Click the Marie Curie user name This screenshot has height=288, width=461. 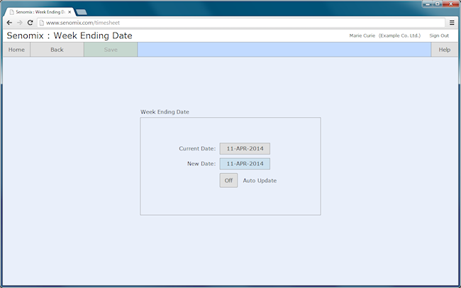click(362, 35)
